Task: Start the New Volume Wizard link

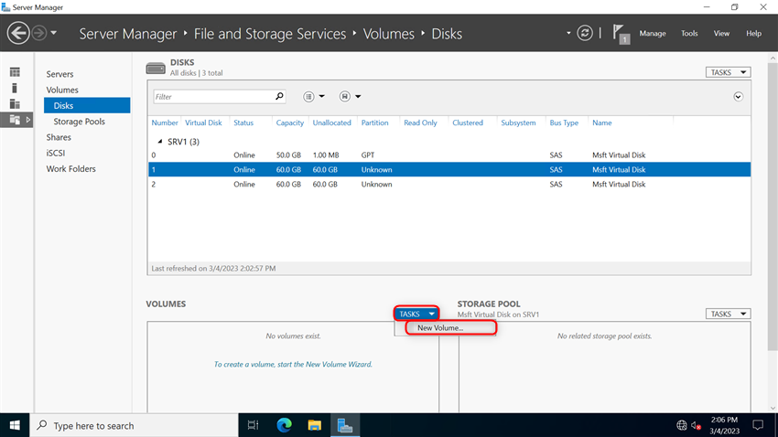Action: (293, 364)
